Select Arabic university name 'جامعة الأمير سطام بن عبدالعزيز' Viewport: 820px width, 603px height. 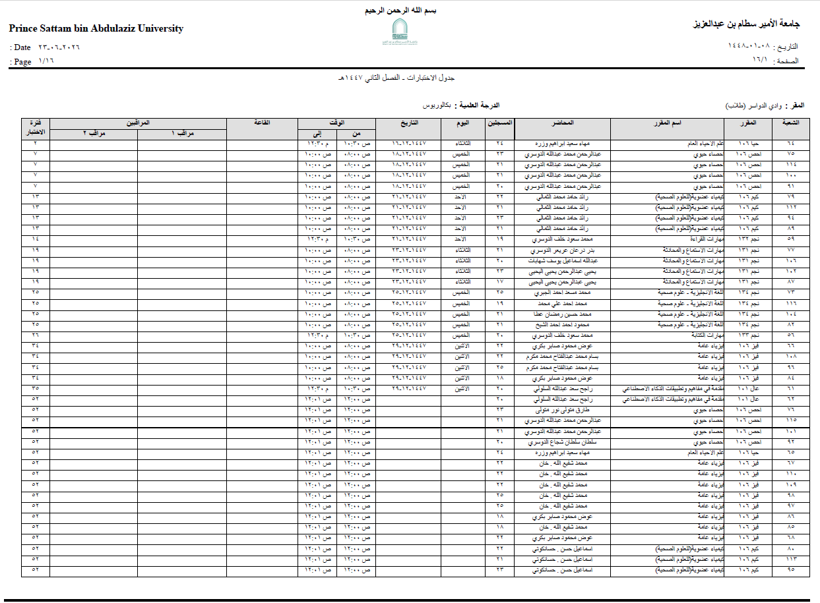click(745, 24)
